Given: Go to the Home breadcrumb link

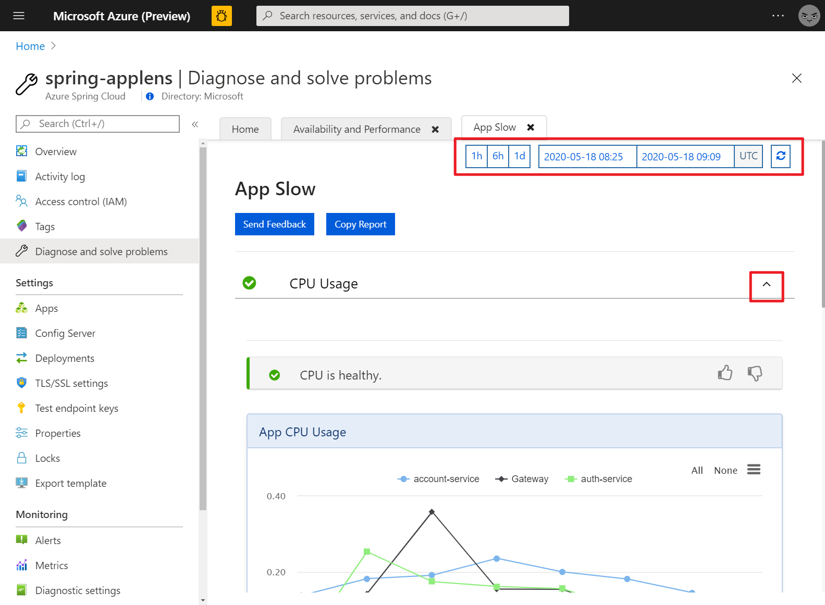Looking at the screenshot, I should pos(30,46).
